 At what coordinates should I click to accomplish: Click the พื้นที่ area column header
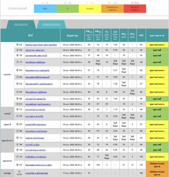point(30,35)
